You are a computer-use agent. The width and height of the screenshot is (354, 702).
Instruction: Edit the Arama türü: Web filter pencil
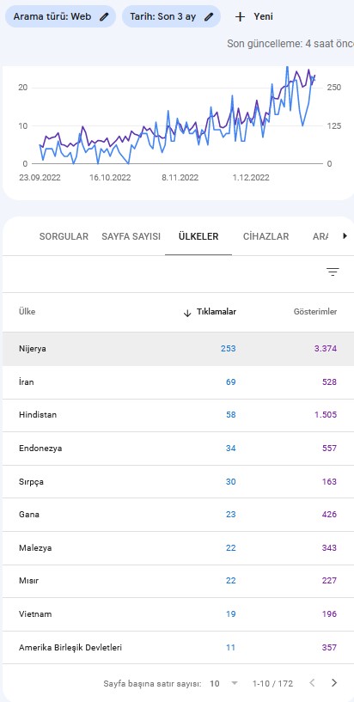pos(104,17)
